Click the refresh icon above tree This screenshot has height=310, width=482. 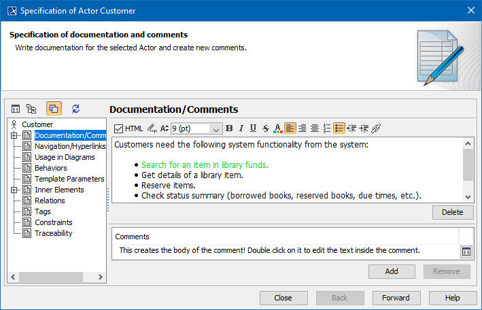click(x=75, y=108)
